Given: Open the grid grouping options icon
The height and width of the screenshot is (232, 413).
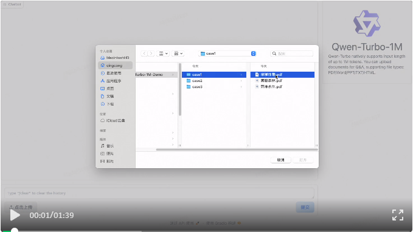Looking at the screenshot, I should coord(178,53).
